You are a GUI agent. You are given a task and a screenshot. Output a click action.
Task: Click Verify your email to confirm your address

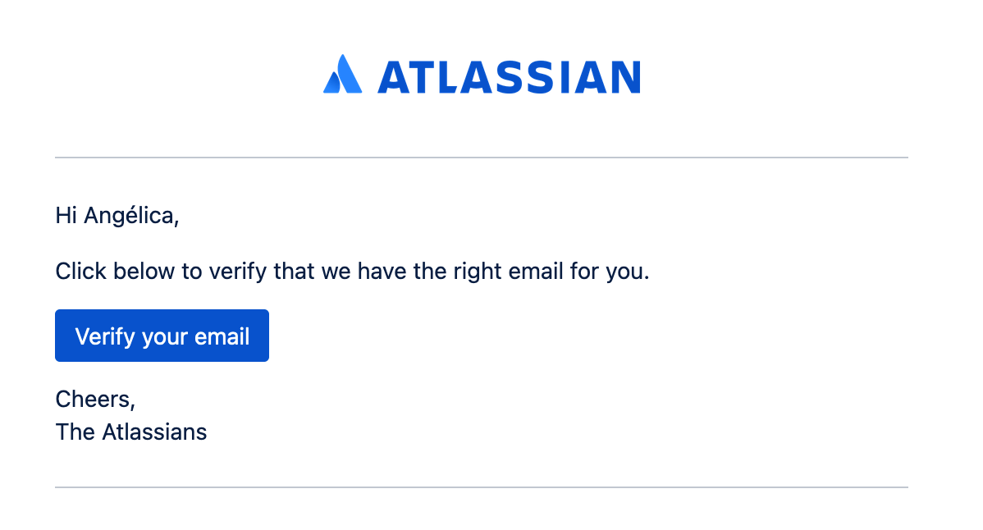162,335
